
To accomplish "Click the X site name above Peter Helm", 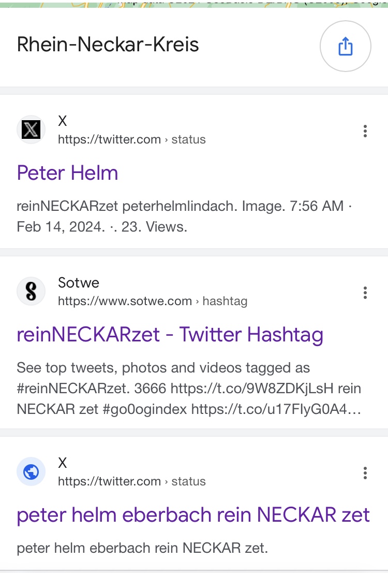I will pos(63,121).
